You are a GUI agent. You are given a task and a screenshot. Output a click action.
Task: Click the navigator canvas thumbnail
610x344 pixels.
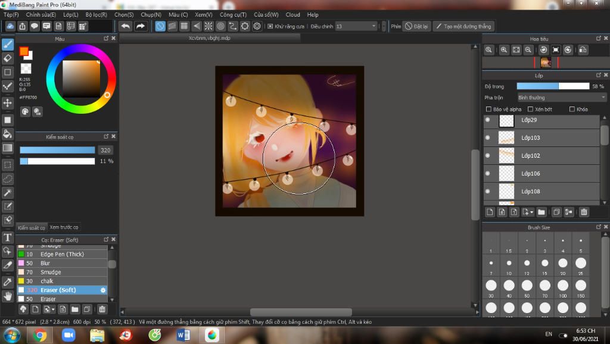pos(546,62)
